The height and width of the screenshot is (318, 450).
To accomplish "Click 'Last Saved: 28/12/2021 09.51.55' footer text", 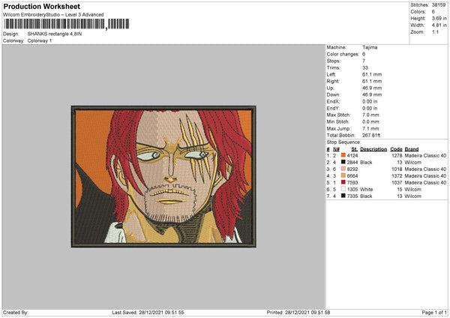I will pyautogui.click(x=148, y=312).
